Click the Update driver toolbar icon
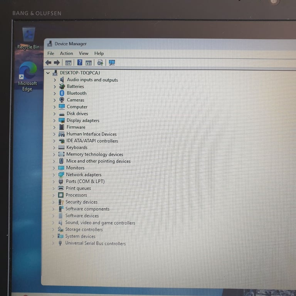This screenshot has height=296, width=296. pos(100,62)
